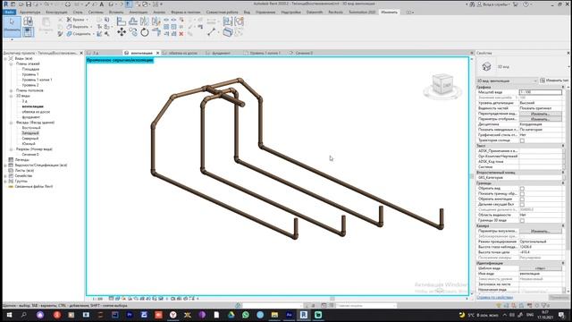
Task: Toggle the Дальняя секущая Вкл checkbox
Action: pyautogui.click(x=522, y=205)
